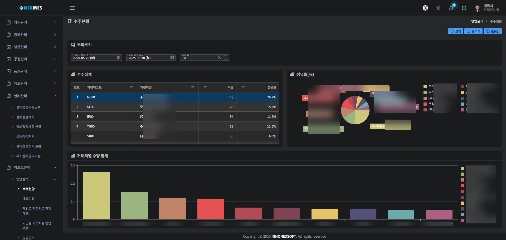
Task: Open 설비점검계획 menu item
Action: (x=25, y=117)
